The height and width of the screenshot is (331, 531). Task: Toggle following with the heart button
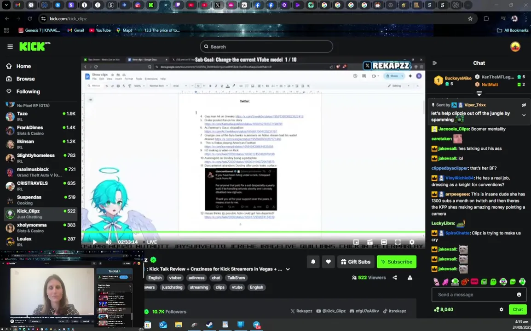click(x=328, y=262)
